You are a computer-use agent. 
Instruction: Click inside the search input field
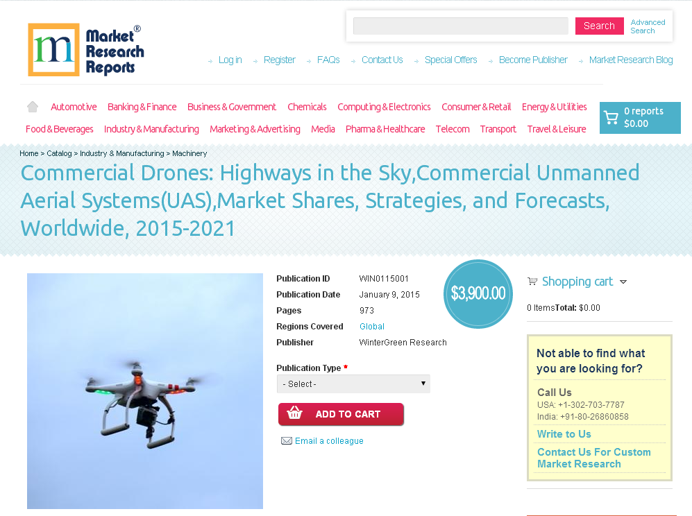click(x=460, y=26)
